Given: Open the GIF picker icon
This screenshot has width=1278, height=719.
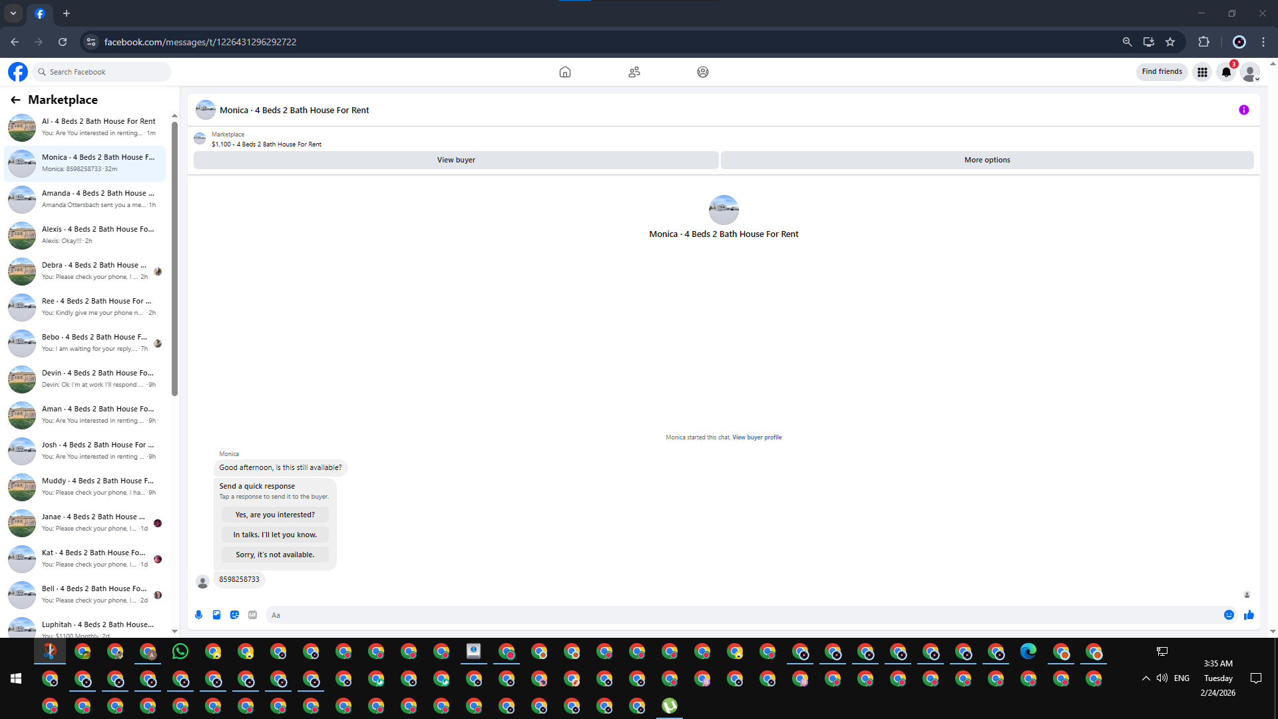Looking at the screenshot, I should click(252, 615).
